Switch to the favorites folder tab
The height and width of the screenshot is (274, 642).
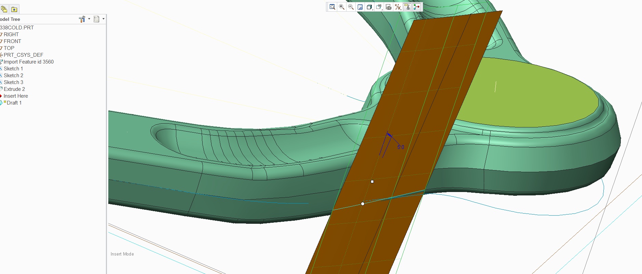click(x=14, y=9)
